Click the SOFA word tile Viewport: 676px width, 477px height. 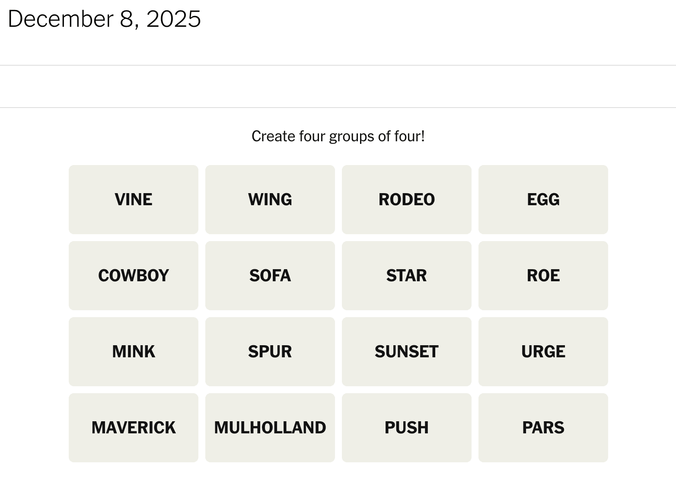pos(270,276)
